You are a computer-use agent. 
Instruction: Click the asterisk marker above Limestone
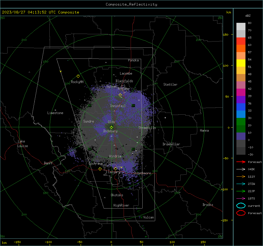tap(55, 110)
